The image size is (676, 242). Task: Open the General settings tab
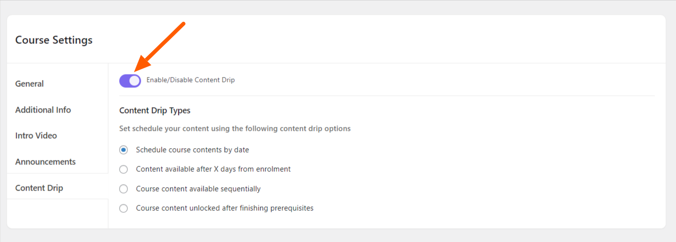[x=30, y=84]
